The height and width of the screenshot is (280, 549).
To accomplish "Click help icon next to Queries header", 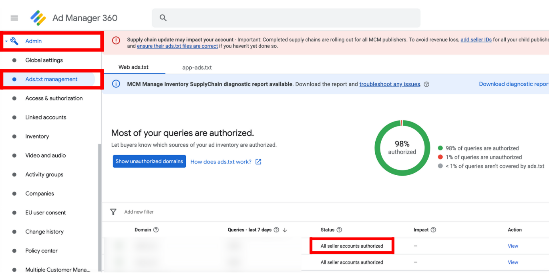I will tap(276, 230).
